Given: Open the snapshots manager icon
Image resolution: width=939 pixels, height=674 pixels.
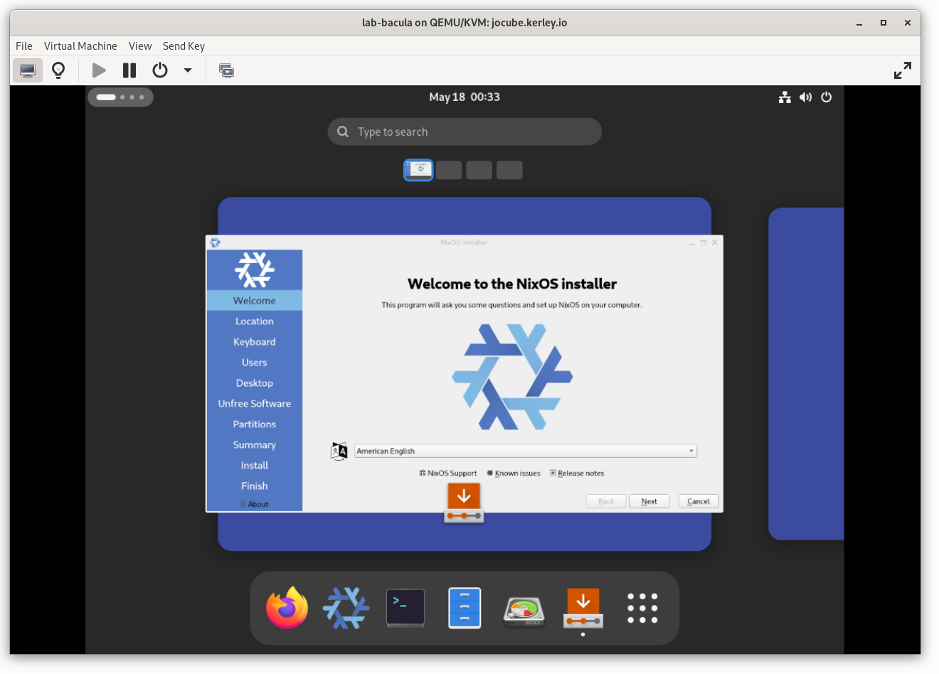Looking at the screenshot, I should pos(226,70).
